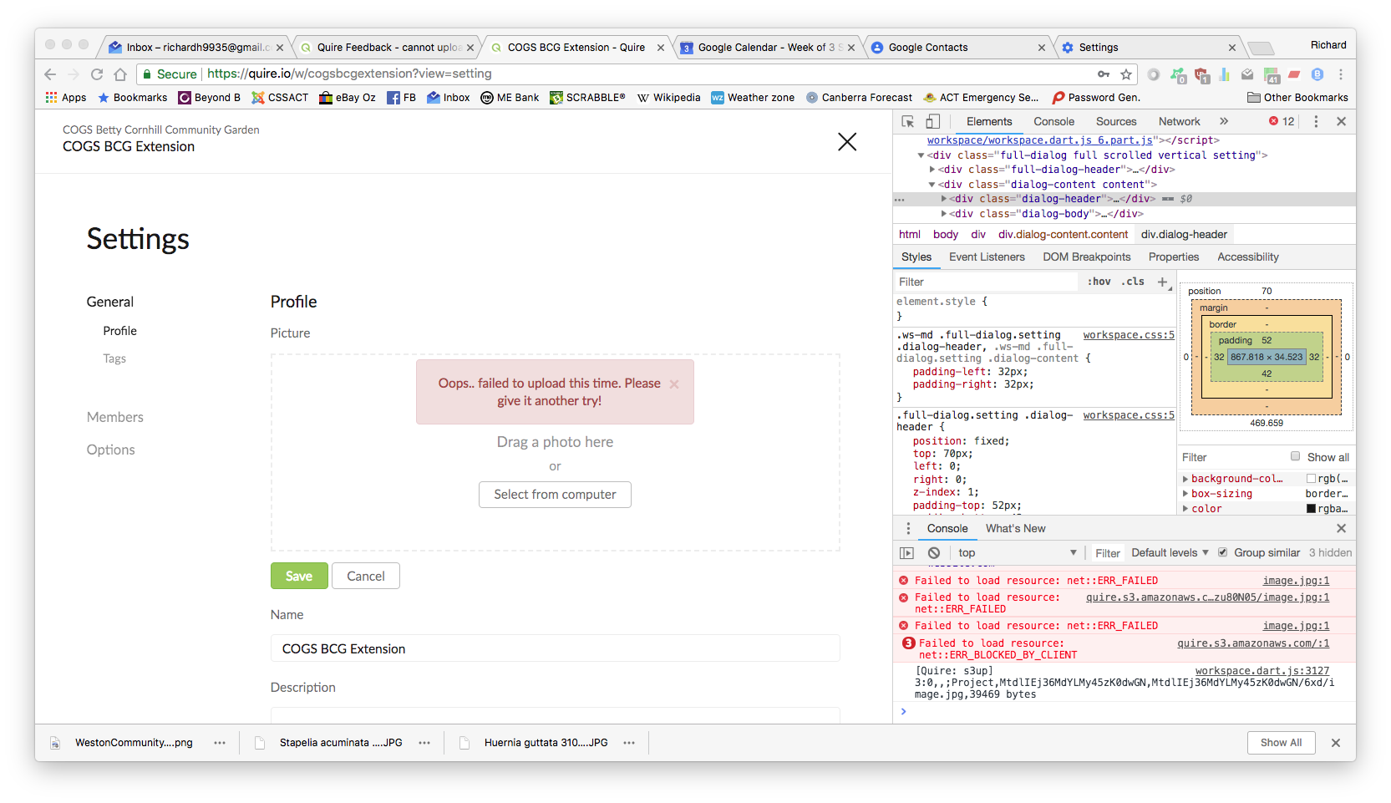The image size is (1391, 803).
Task: Toggle the .cls class editor
Action: 1133,282
